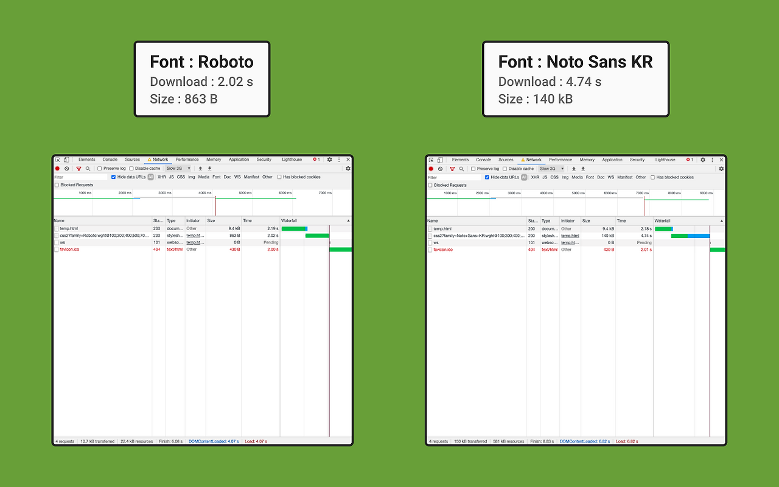Click the Filter text box in Roboto DevTools
779x487 pixels.
coord(80,177)
